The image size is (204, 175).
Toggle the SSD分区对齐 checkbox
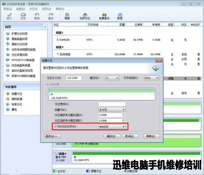[55, 126]
